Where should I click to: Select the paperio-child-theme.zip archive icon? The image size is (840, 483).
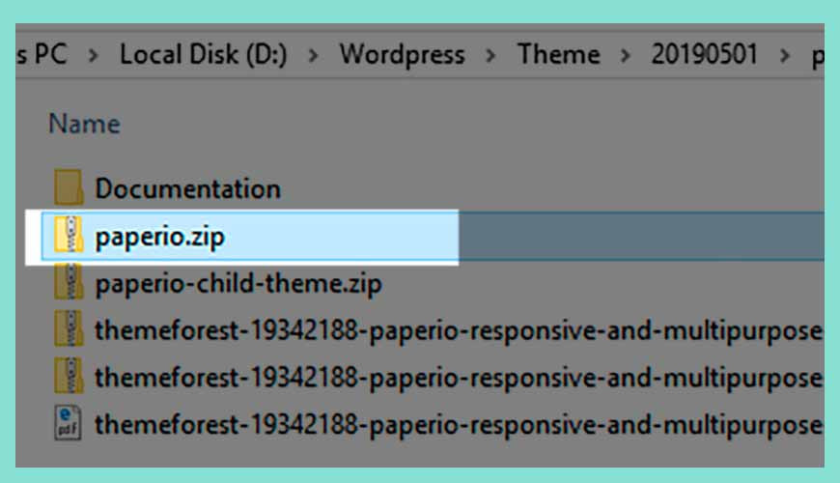click(x=69, y=281)
